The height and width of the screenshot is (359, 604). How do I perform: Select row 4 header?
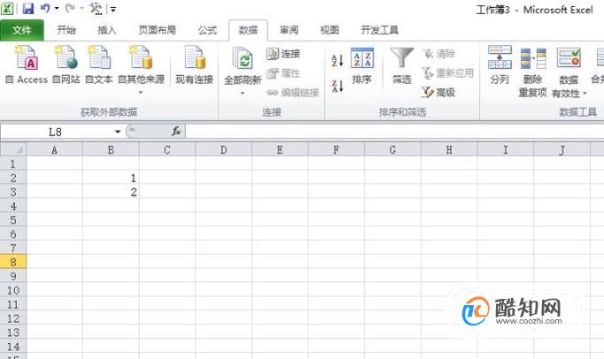point(13,206)
